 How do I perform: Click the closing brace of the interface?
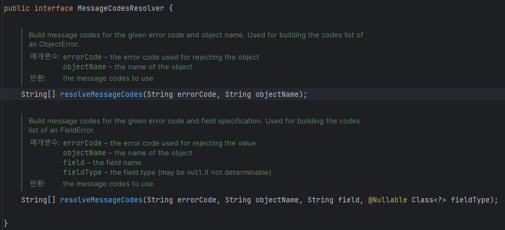coord(6,223)
